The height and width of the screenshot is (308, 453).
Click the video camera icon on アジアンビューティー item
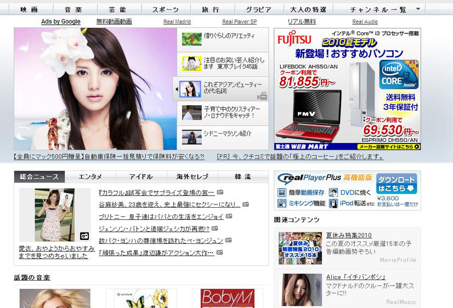(262, 96)
